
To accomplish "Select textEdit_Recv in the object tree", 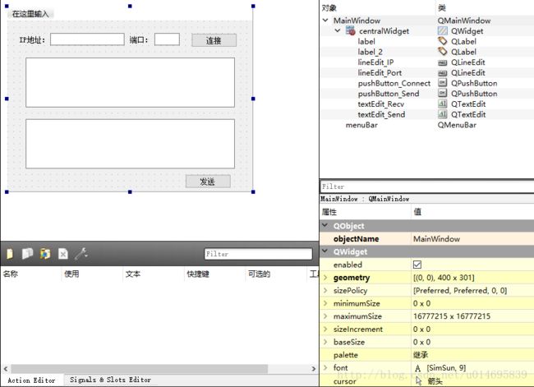I will (380, 104).
